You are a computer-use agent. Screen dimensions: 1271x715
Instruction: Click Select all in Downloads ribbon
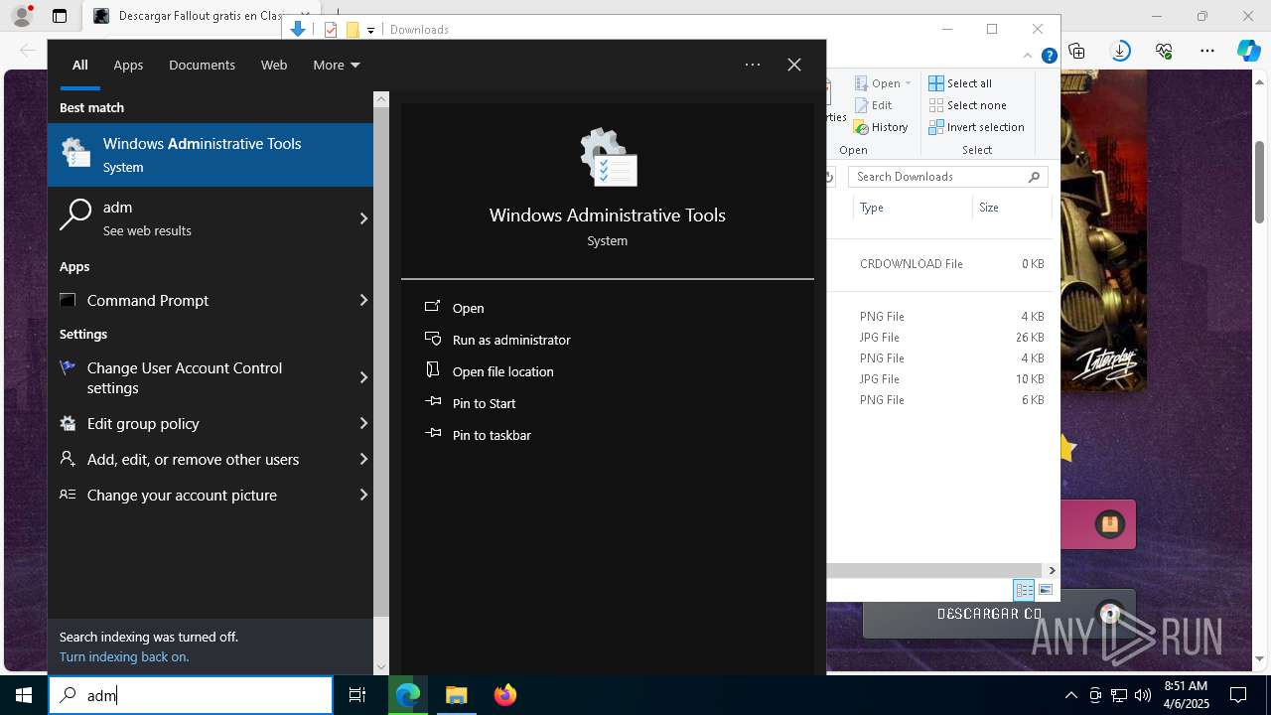pos(960,83)
